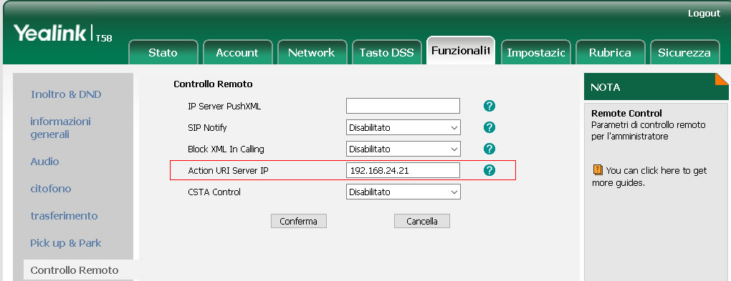Switch to the Network tab
The height and width of the screenshot is (281, 731).
click(x=312, y=53)
